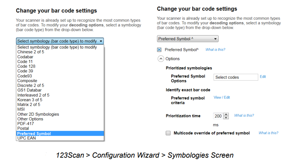Uncheck the Preferred Symbol checkbox
The width and height of the screenshot is (292, 167).
[x=159, y=50]
